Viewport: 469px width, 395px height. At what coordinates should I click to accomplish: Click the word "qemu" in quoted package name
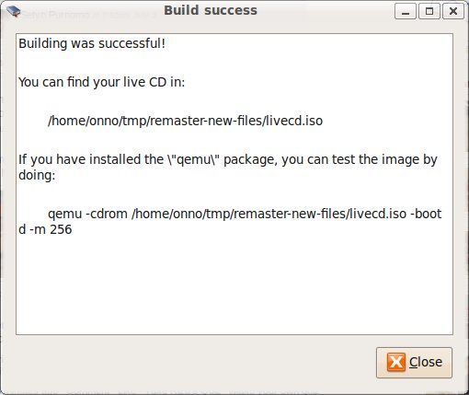coord(195,160)
